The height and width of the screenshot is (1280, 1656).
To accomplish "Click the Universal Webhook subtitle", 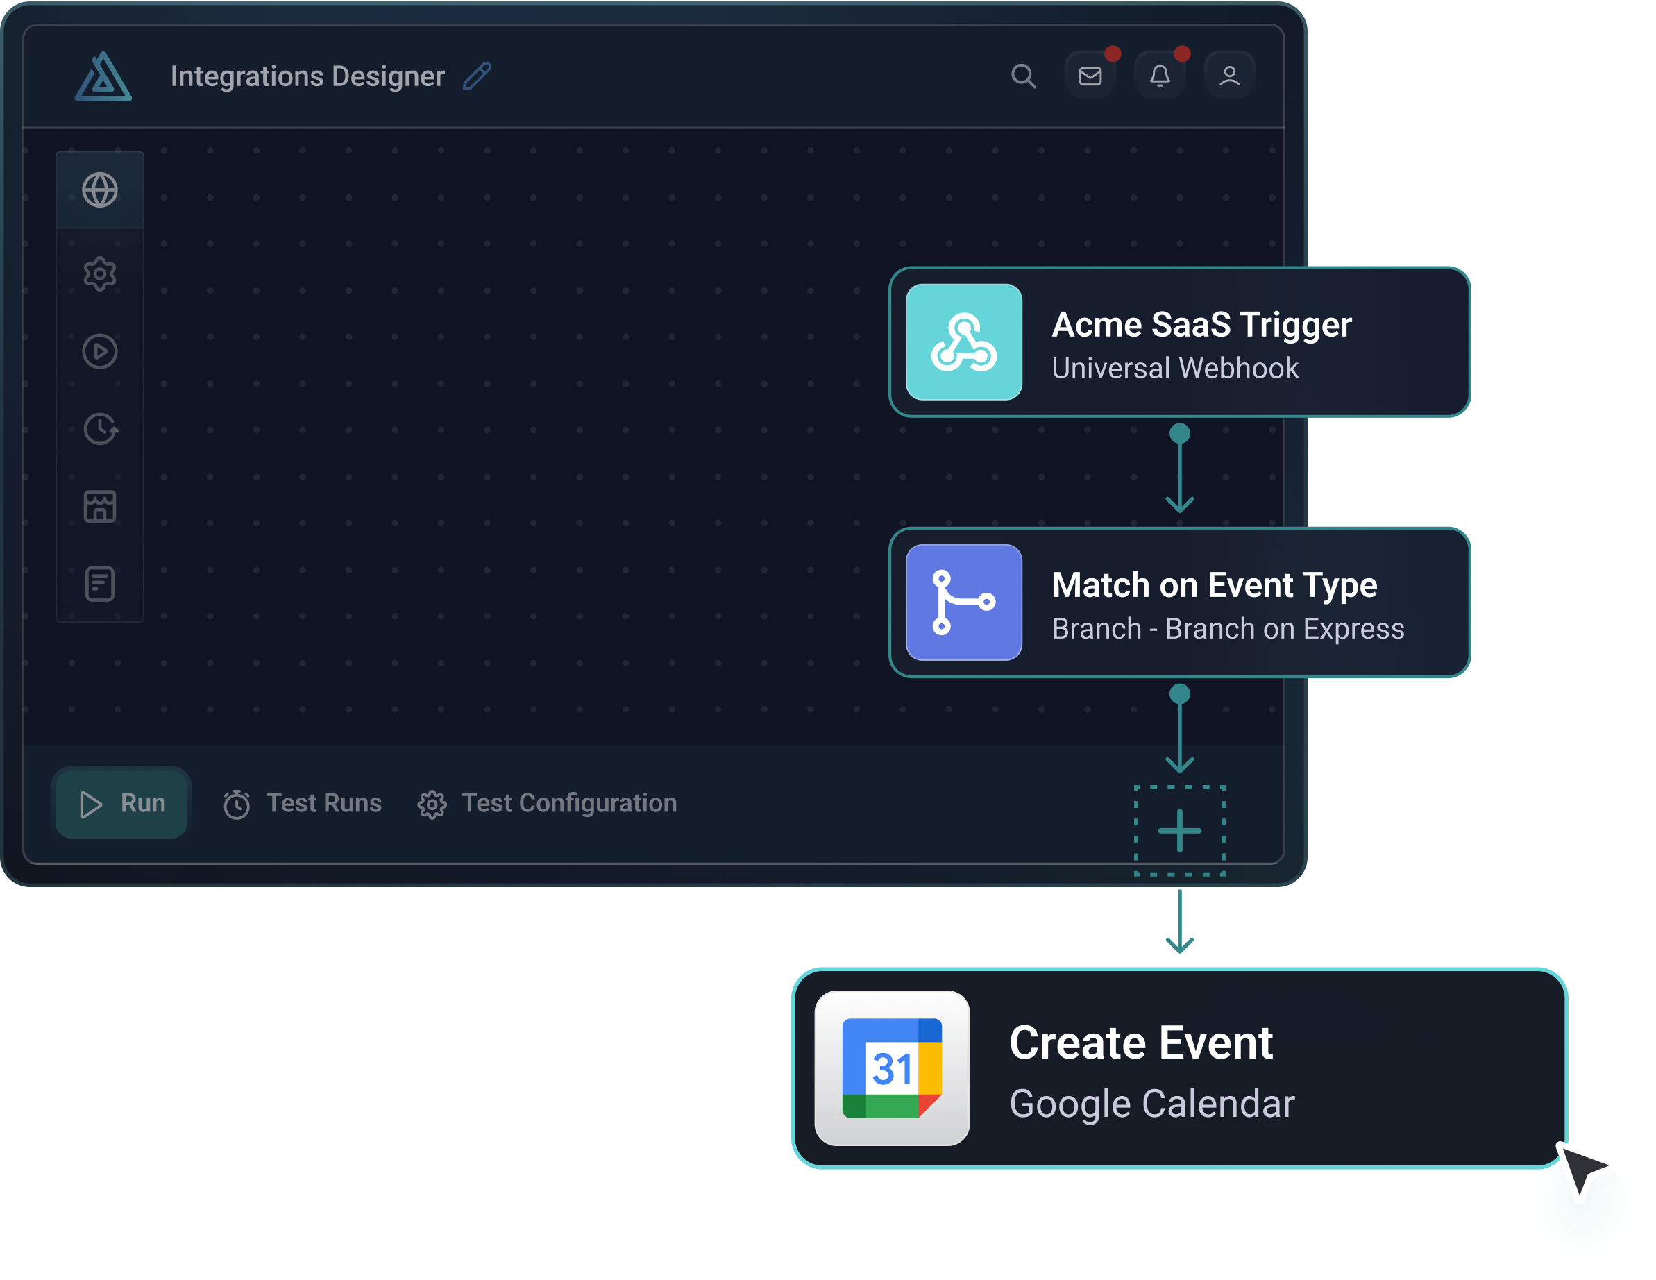I will pyautogui.click(x=1174, y=369).
